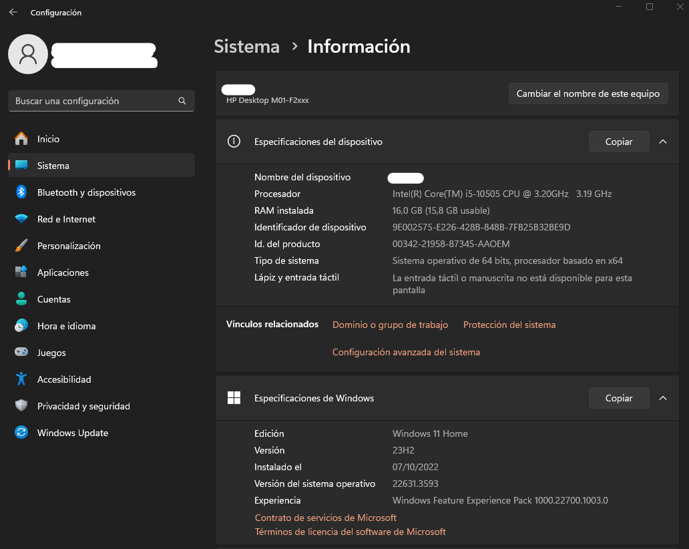Open Accesibilidad settings
689x549 pixels.
tap(101, 379)
